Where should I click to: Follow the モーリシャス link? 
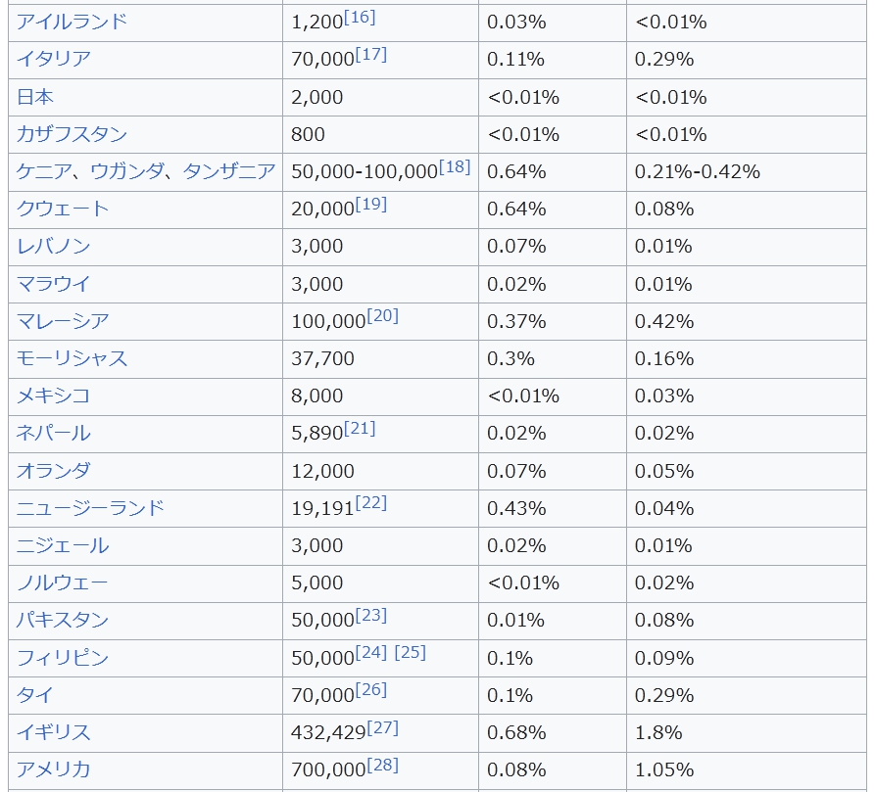click(x=72, y=358)
